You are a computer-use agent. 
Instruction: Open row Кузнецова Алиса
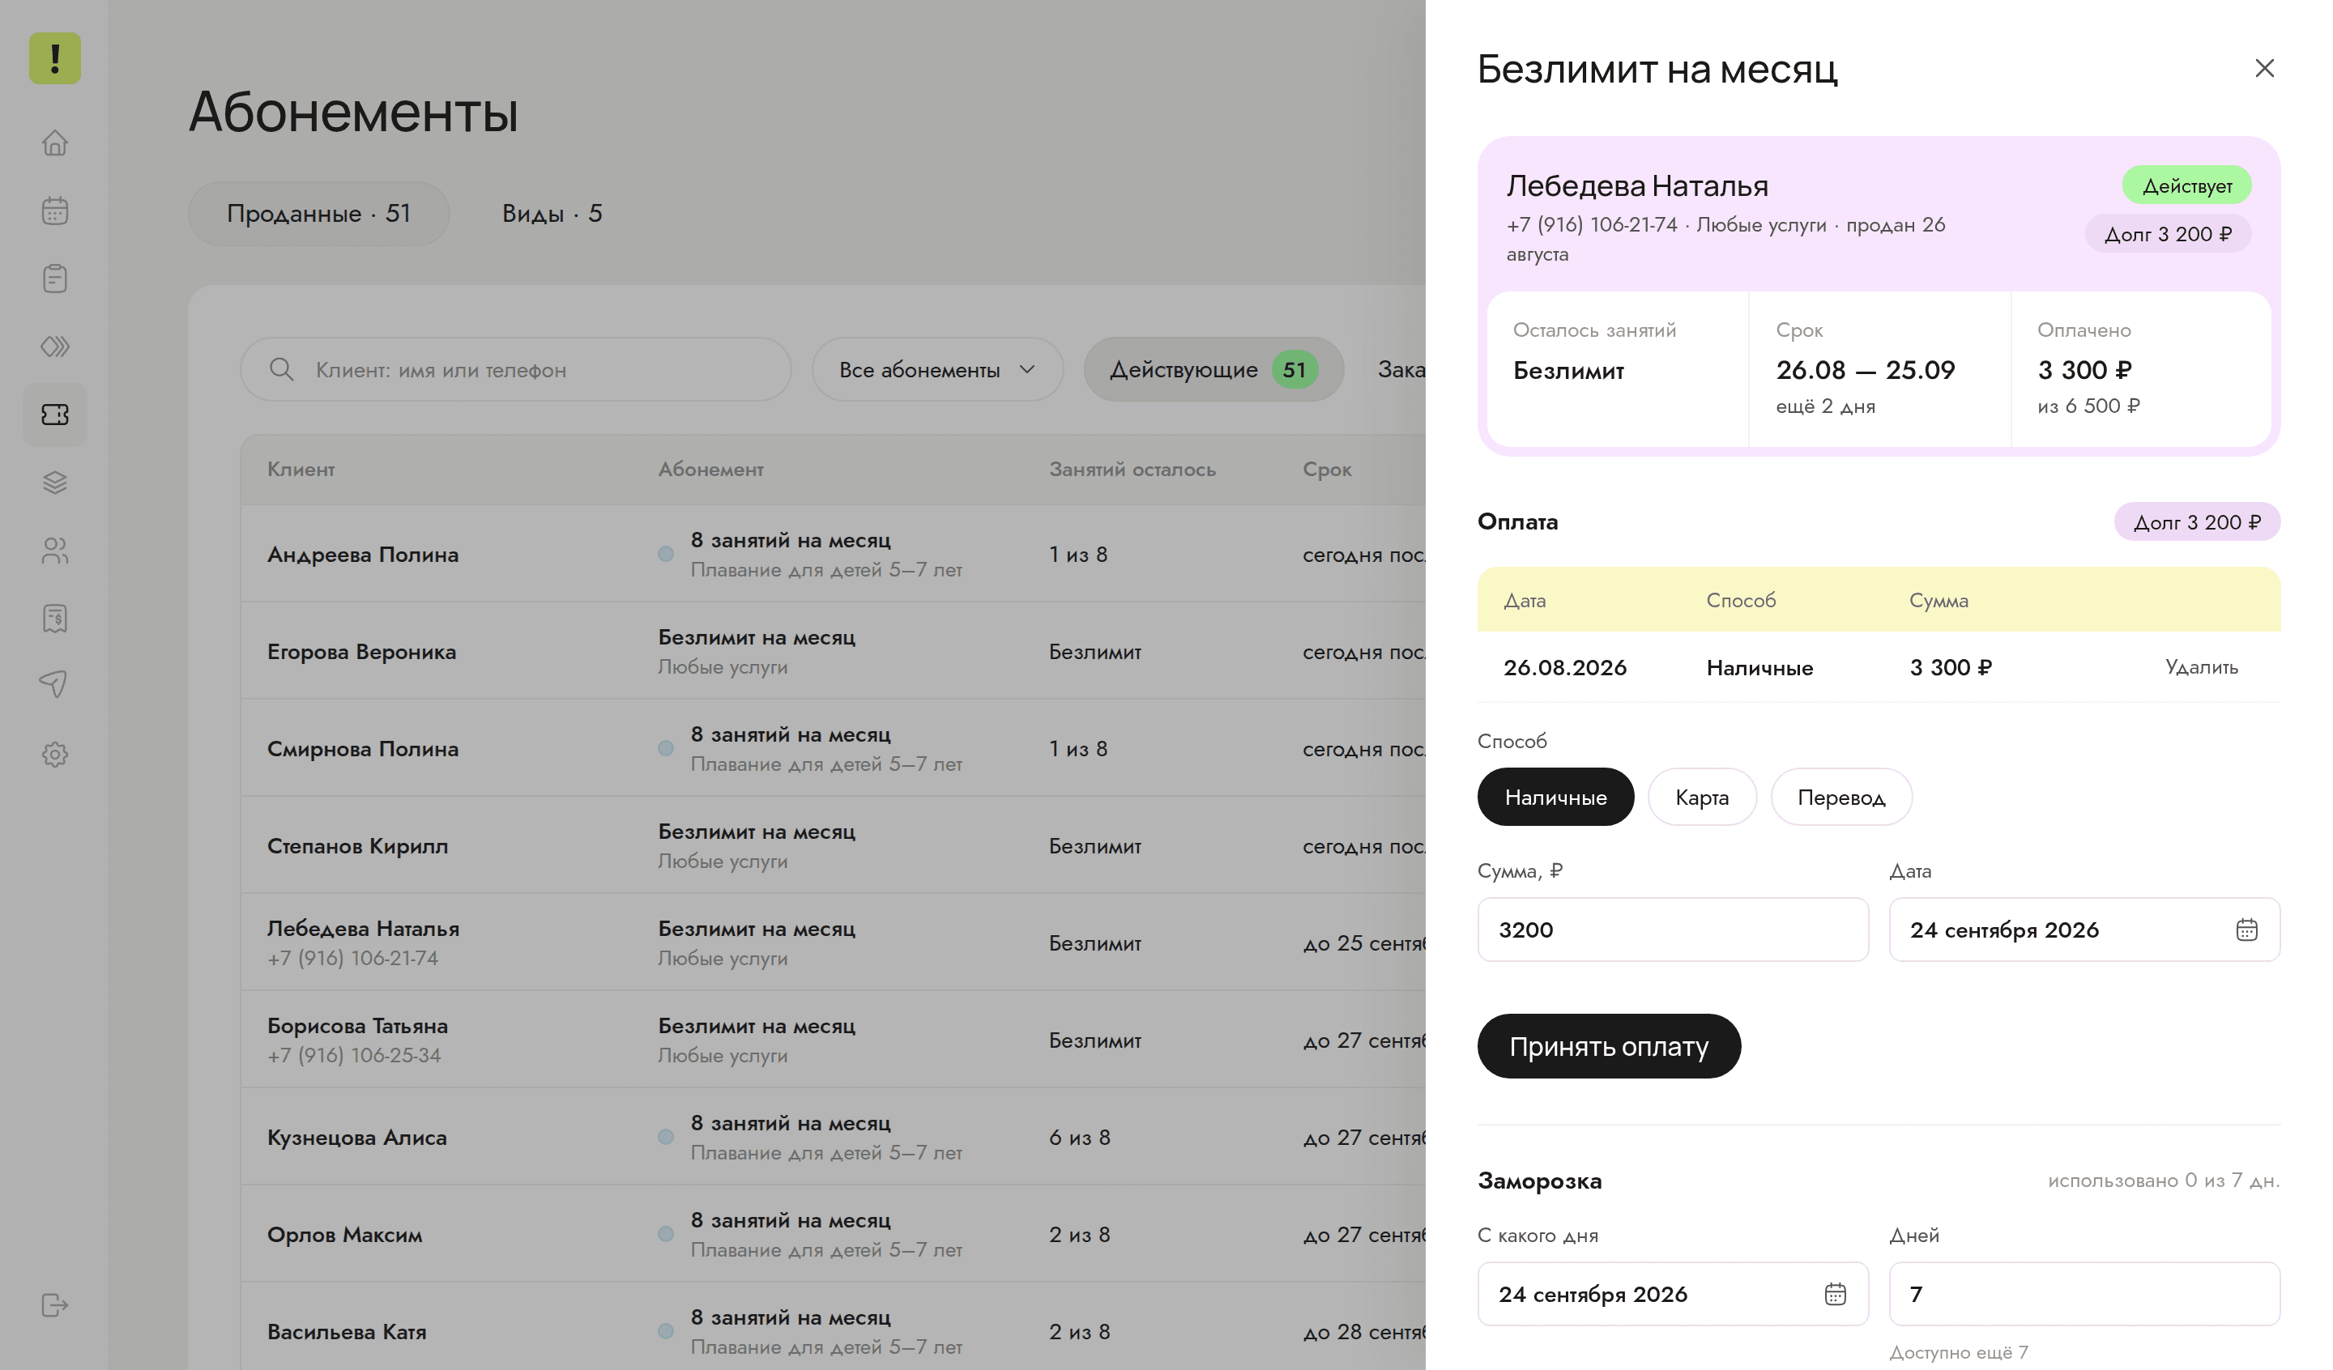pos(834,1137)
